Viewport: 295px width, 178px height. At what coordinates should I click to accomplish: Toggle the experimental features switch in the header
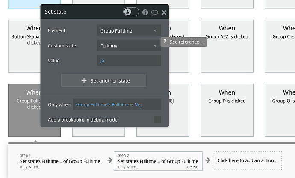[x=131, y=12]
